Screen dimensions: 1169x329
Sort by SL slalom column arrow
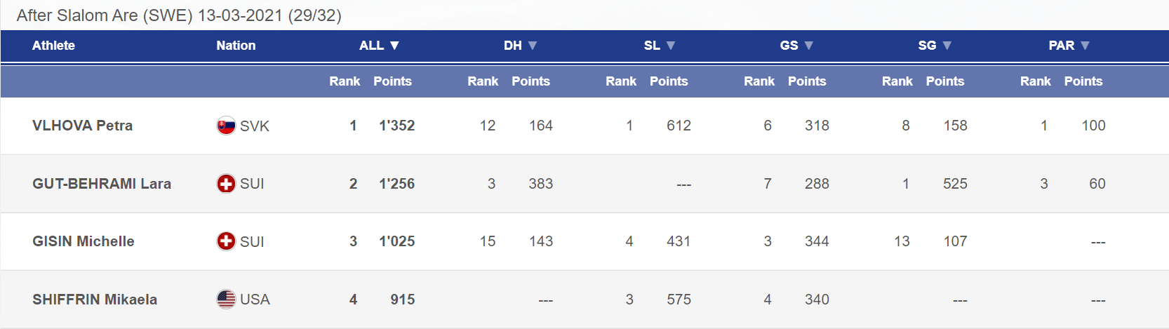[x=671, y=46]
